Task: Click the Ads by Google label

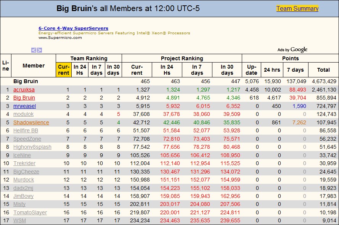Action: [x=292, y=50]
